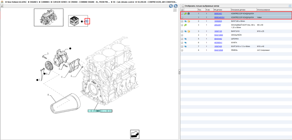Open 50.200.08 - COMPRESSOR breadcrumb
The image size is (292, 140).
click(157, 2)
